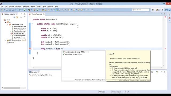
Task: Select RoundTest.java in Package Explorer
Action: (19, 33)
